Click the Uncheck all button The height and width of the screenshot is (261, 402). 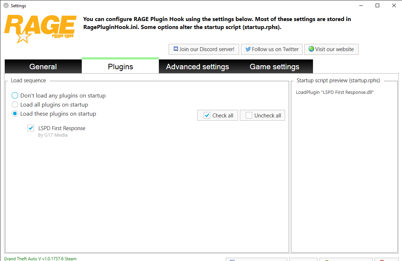pos(262,115)
